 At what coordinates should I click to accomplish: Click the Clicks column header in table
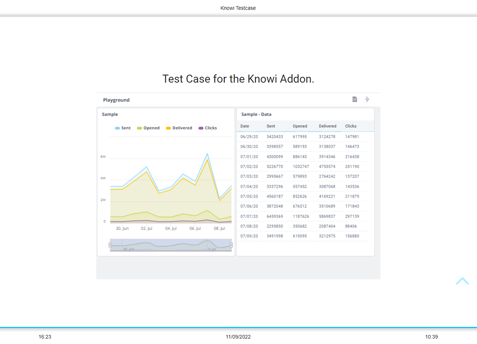tap(351, 126)
